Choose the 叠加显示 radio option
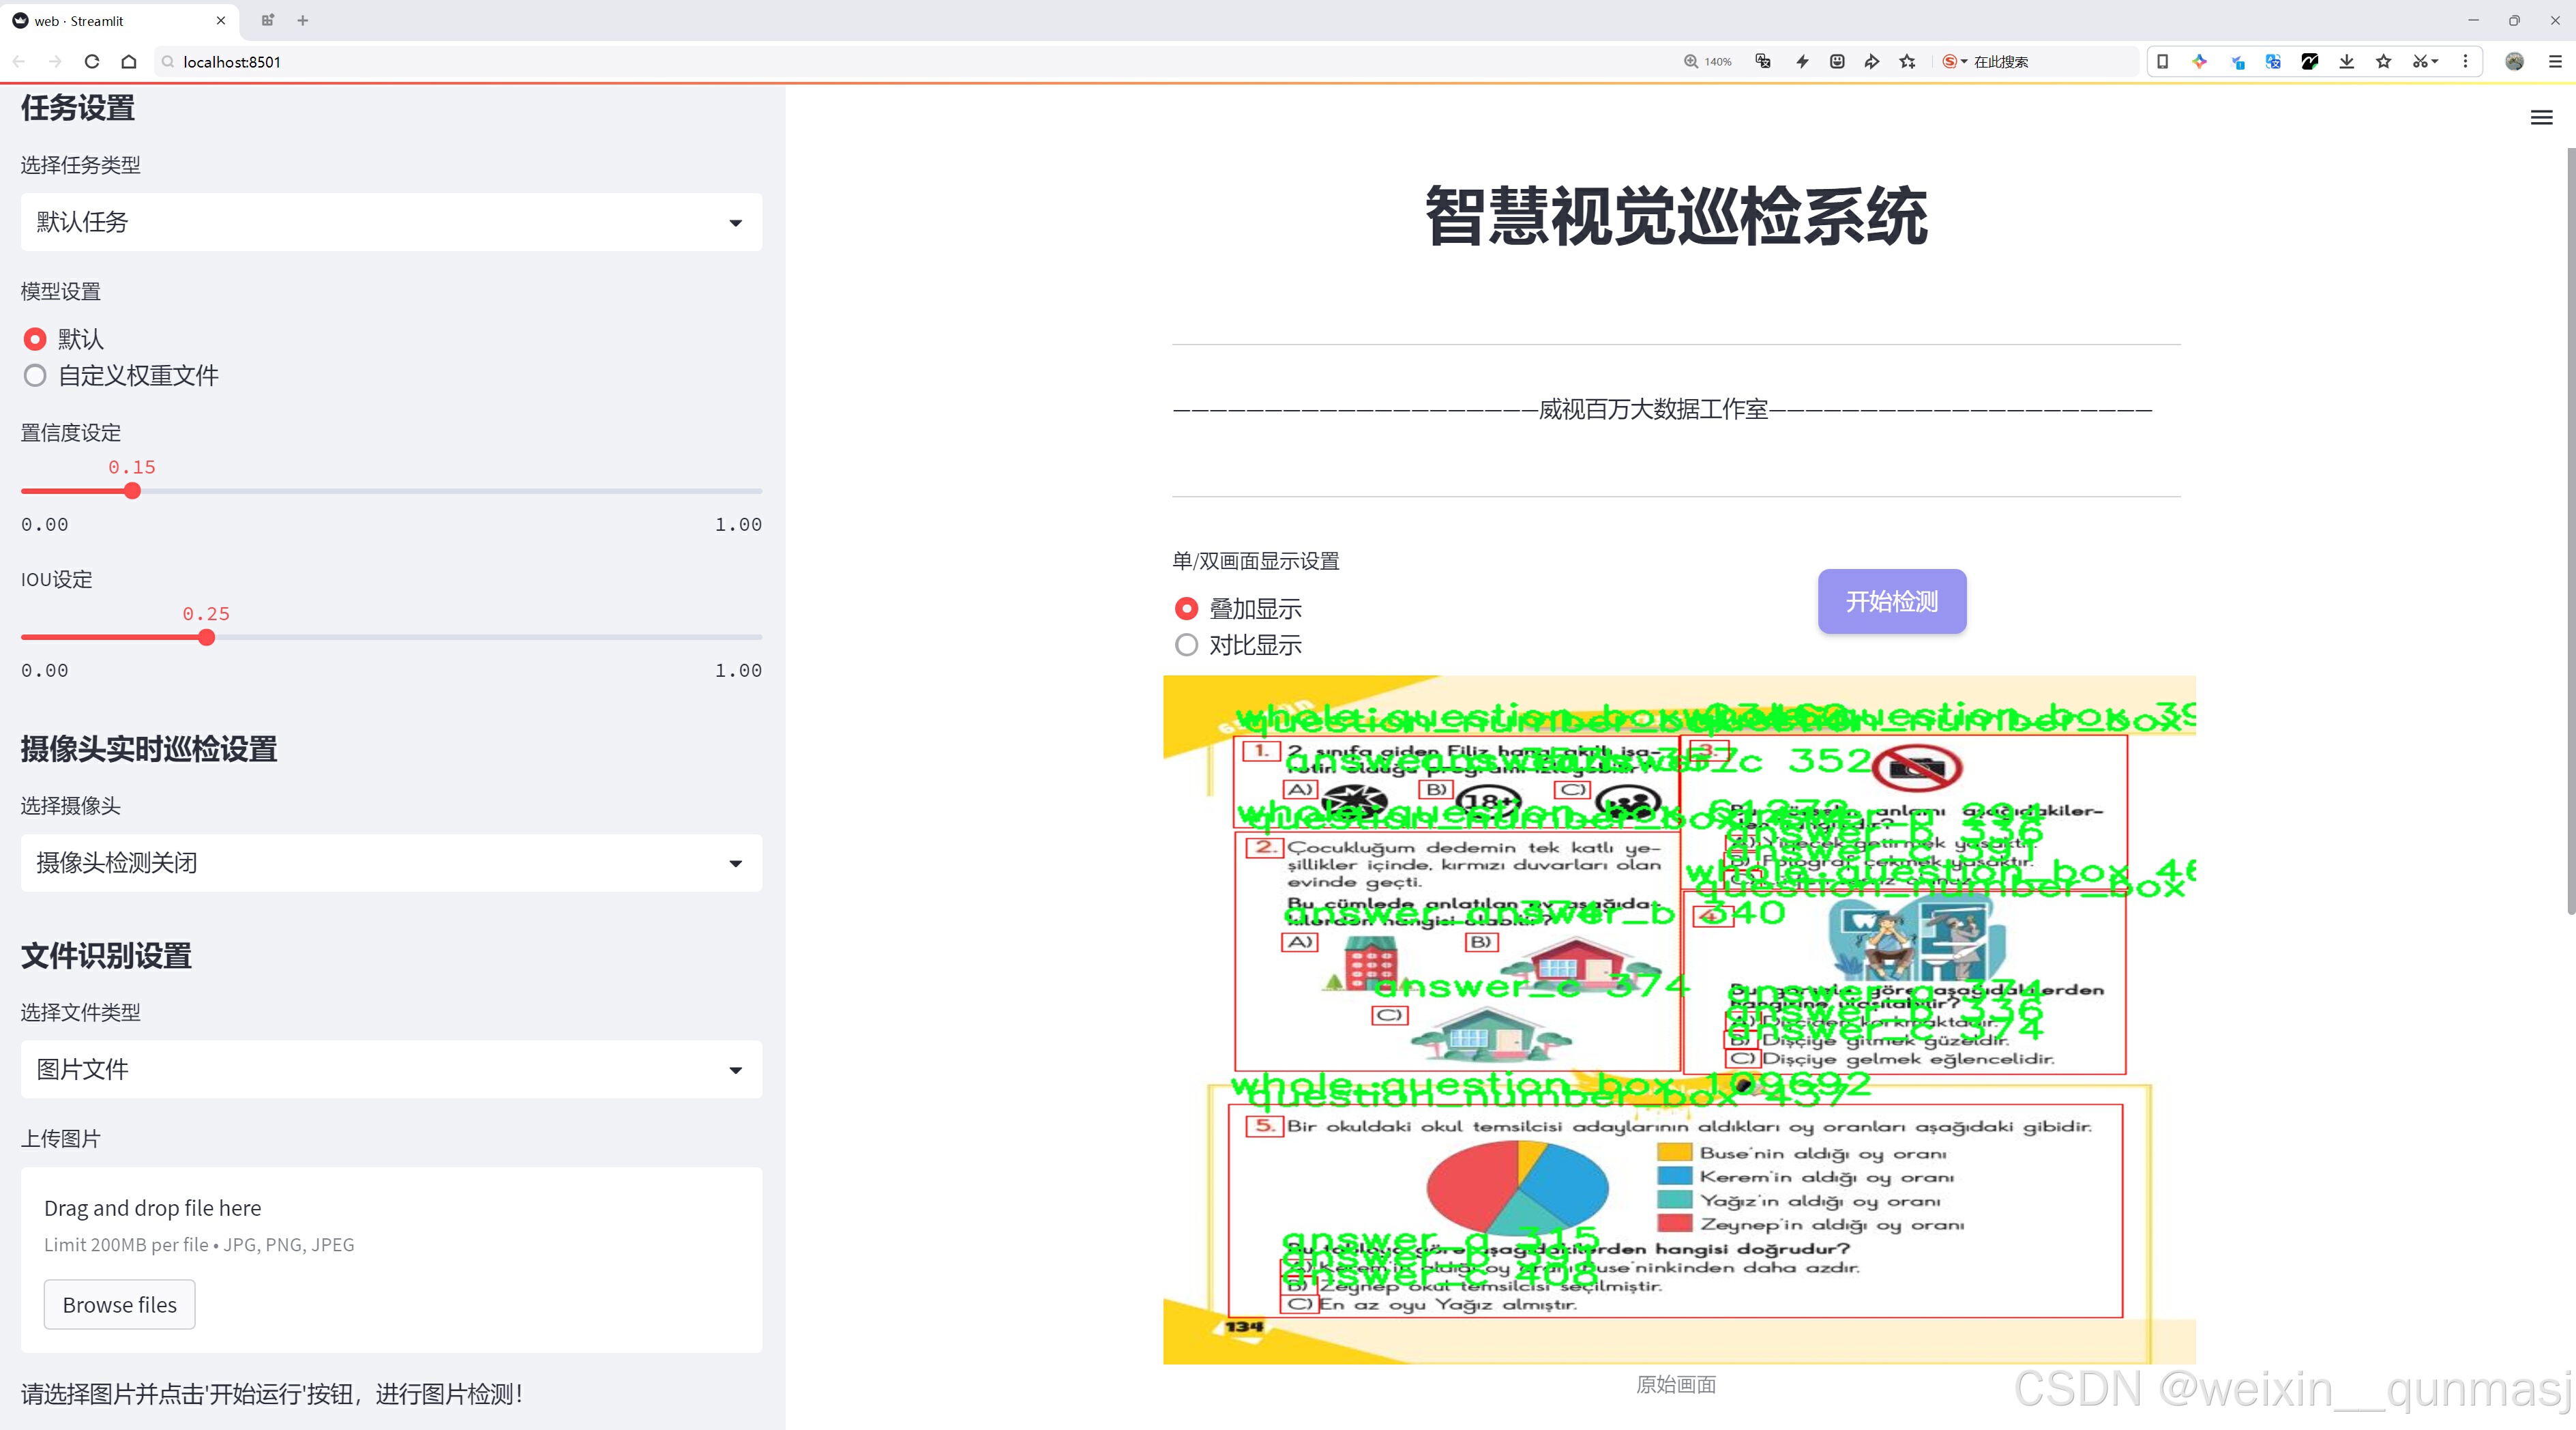 pyautogui.click(x=1186, y=608)
